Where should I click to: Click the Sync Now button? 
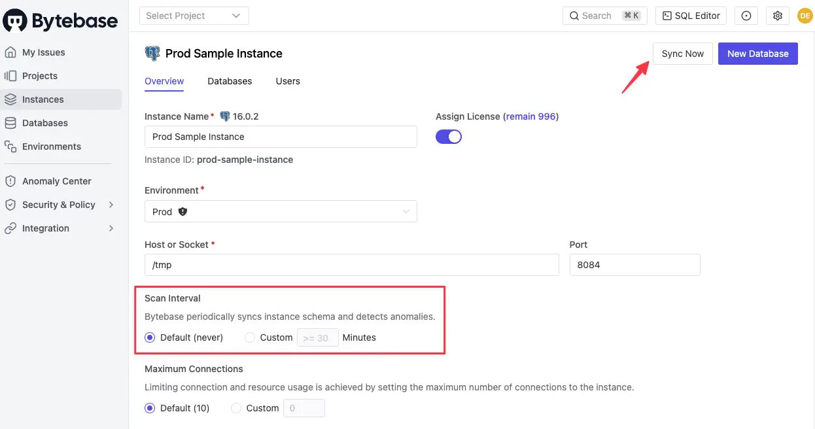683,54
